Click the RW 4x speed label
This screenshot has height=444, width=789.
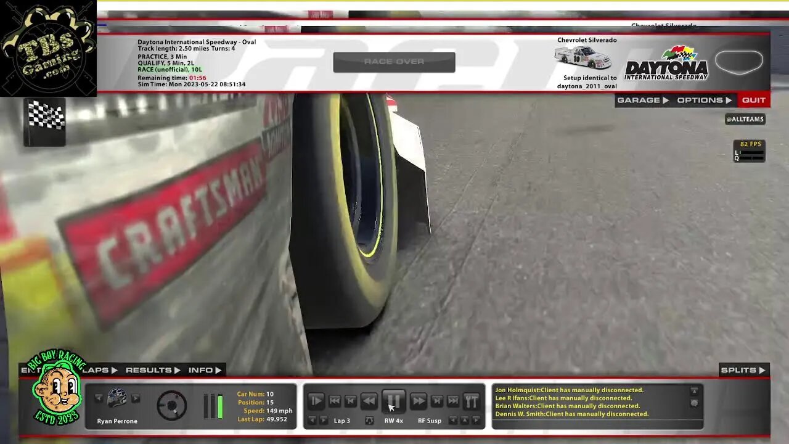pos(394,421)
